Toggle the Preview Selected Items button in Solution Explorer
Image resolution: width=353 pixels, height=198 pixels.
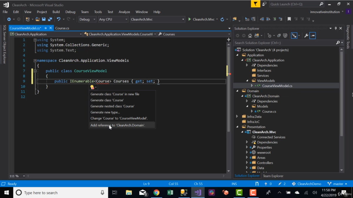click(312, 35)
